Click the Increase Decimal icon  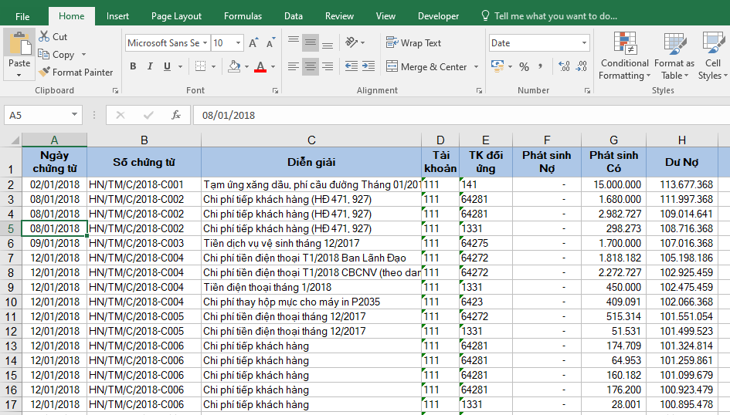tap(563, 67)
